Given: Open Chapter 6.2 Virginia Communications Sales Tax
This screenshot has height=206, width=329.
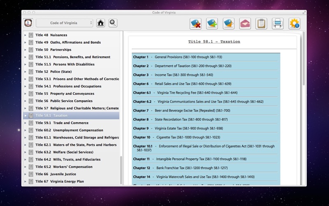Looking at the screenshot, I should 198,101.
